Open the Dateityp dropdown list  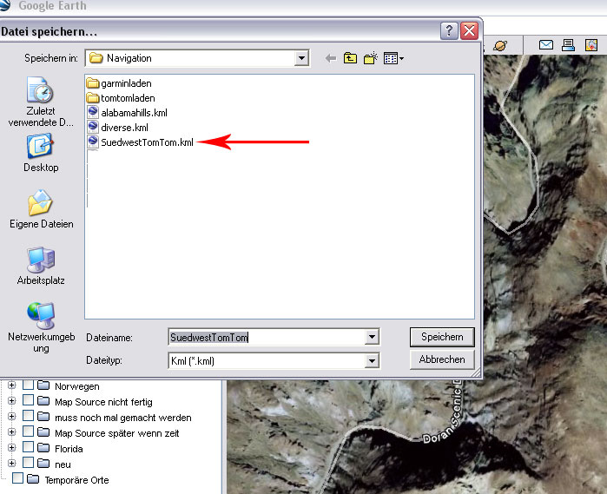pyautogui.click(x=372, y=360)
